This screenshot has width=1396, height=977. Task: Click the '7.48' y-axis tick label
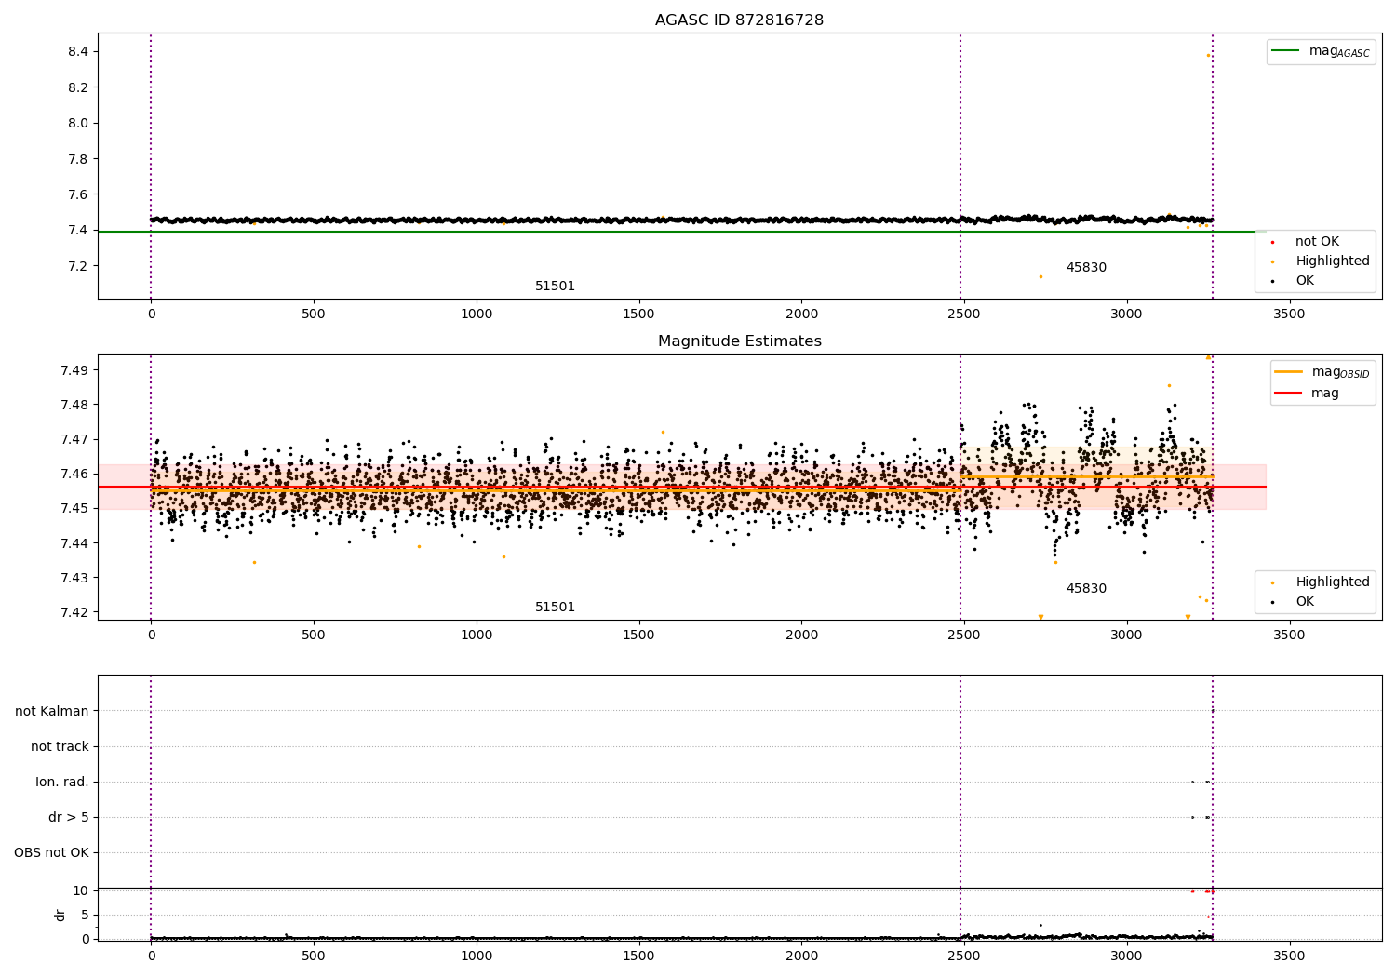[74, 405]
